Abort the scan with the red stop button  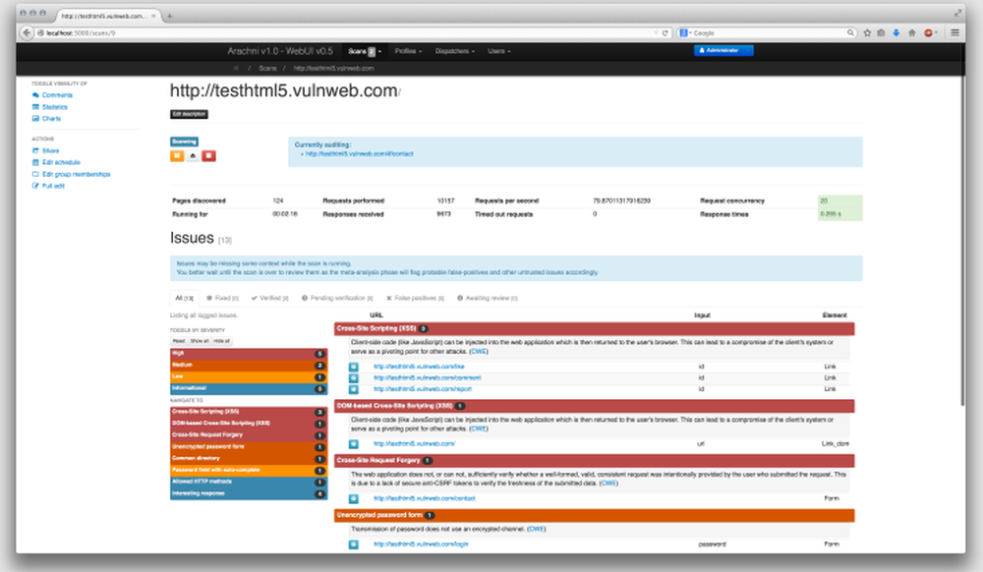[208, 156]
